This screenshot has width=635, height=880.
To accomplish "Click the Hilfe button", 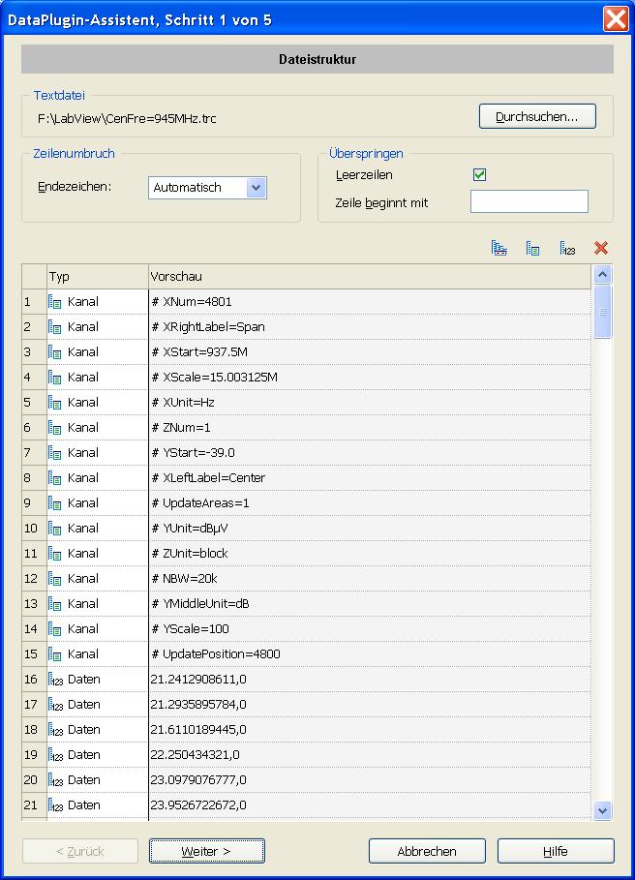I will coord(556,851).
